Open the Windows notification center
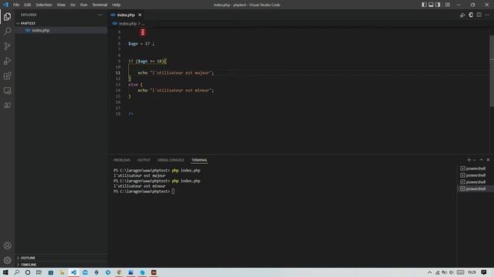 (x=484, y=272)
